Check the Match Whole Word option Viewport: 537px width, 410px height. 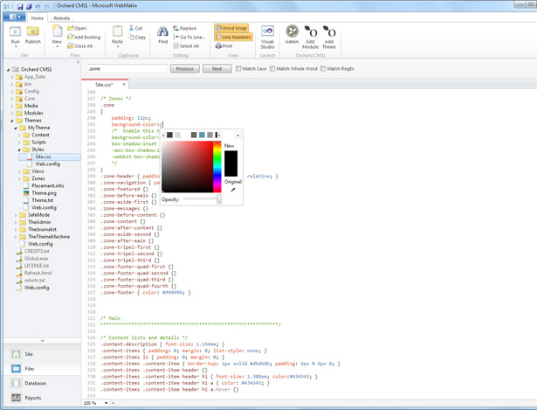click(273, 68)
